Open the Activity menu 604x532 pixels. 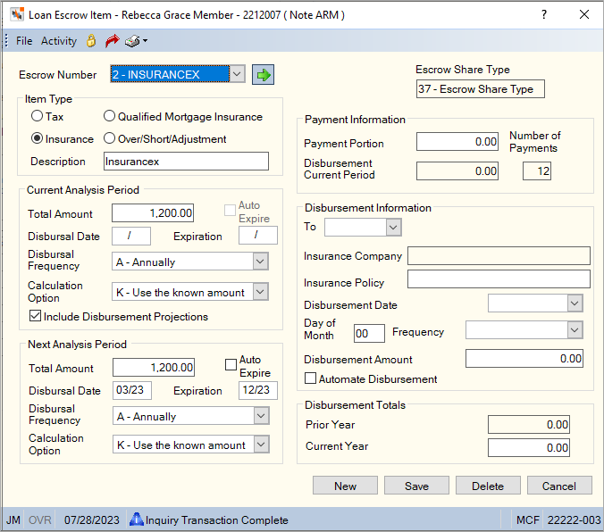(59, 41)
